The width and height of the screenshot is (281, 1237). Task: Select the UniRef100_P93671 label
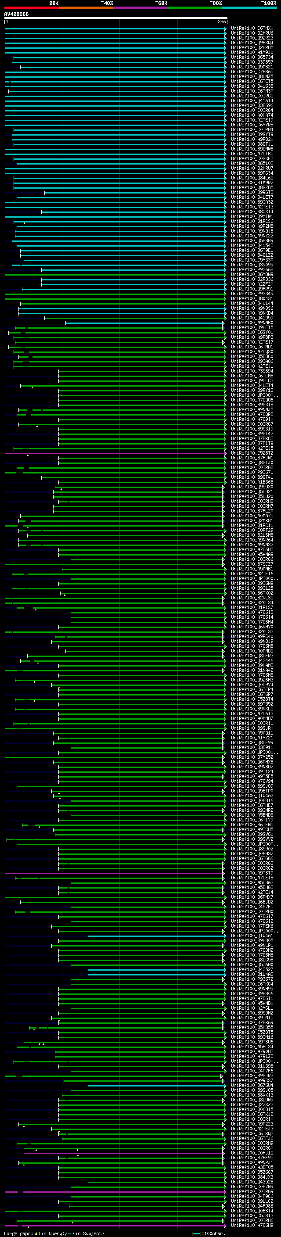(252, 473)
